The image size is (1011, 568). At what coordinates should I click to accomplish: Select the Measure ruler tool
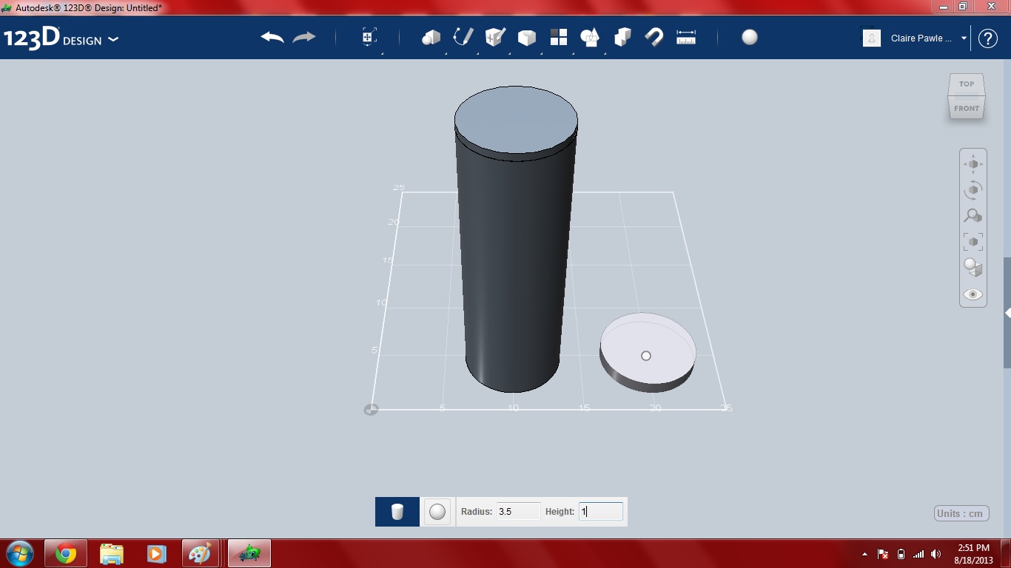686,38
